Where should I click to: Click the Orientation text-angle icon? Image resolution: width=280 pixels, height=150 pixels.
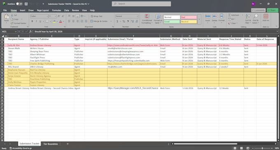pos(82,16)
